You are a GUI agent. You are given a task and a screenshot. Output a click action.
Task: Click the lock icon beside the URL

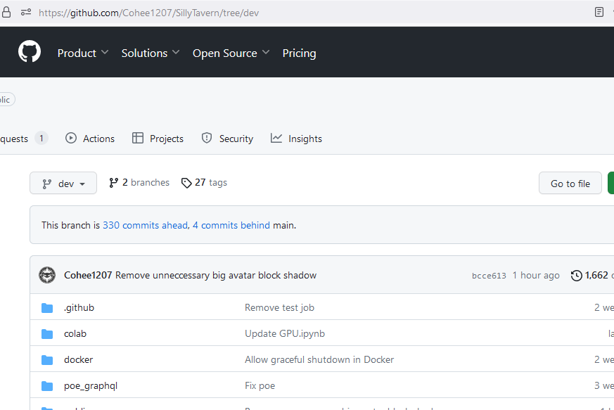pos(7,12)
